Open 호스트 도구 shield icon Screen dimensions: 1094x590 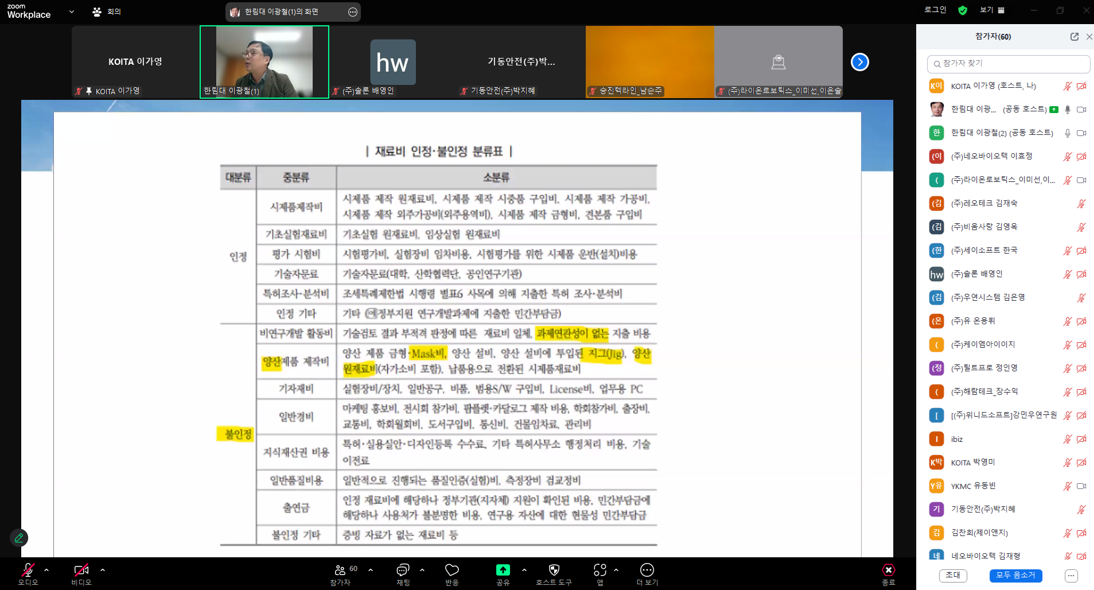tap(554, 574)
